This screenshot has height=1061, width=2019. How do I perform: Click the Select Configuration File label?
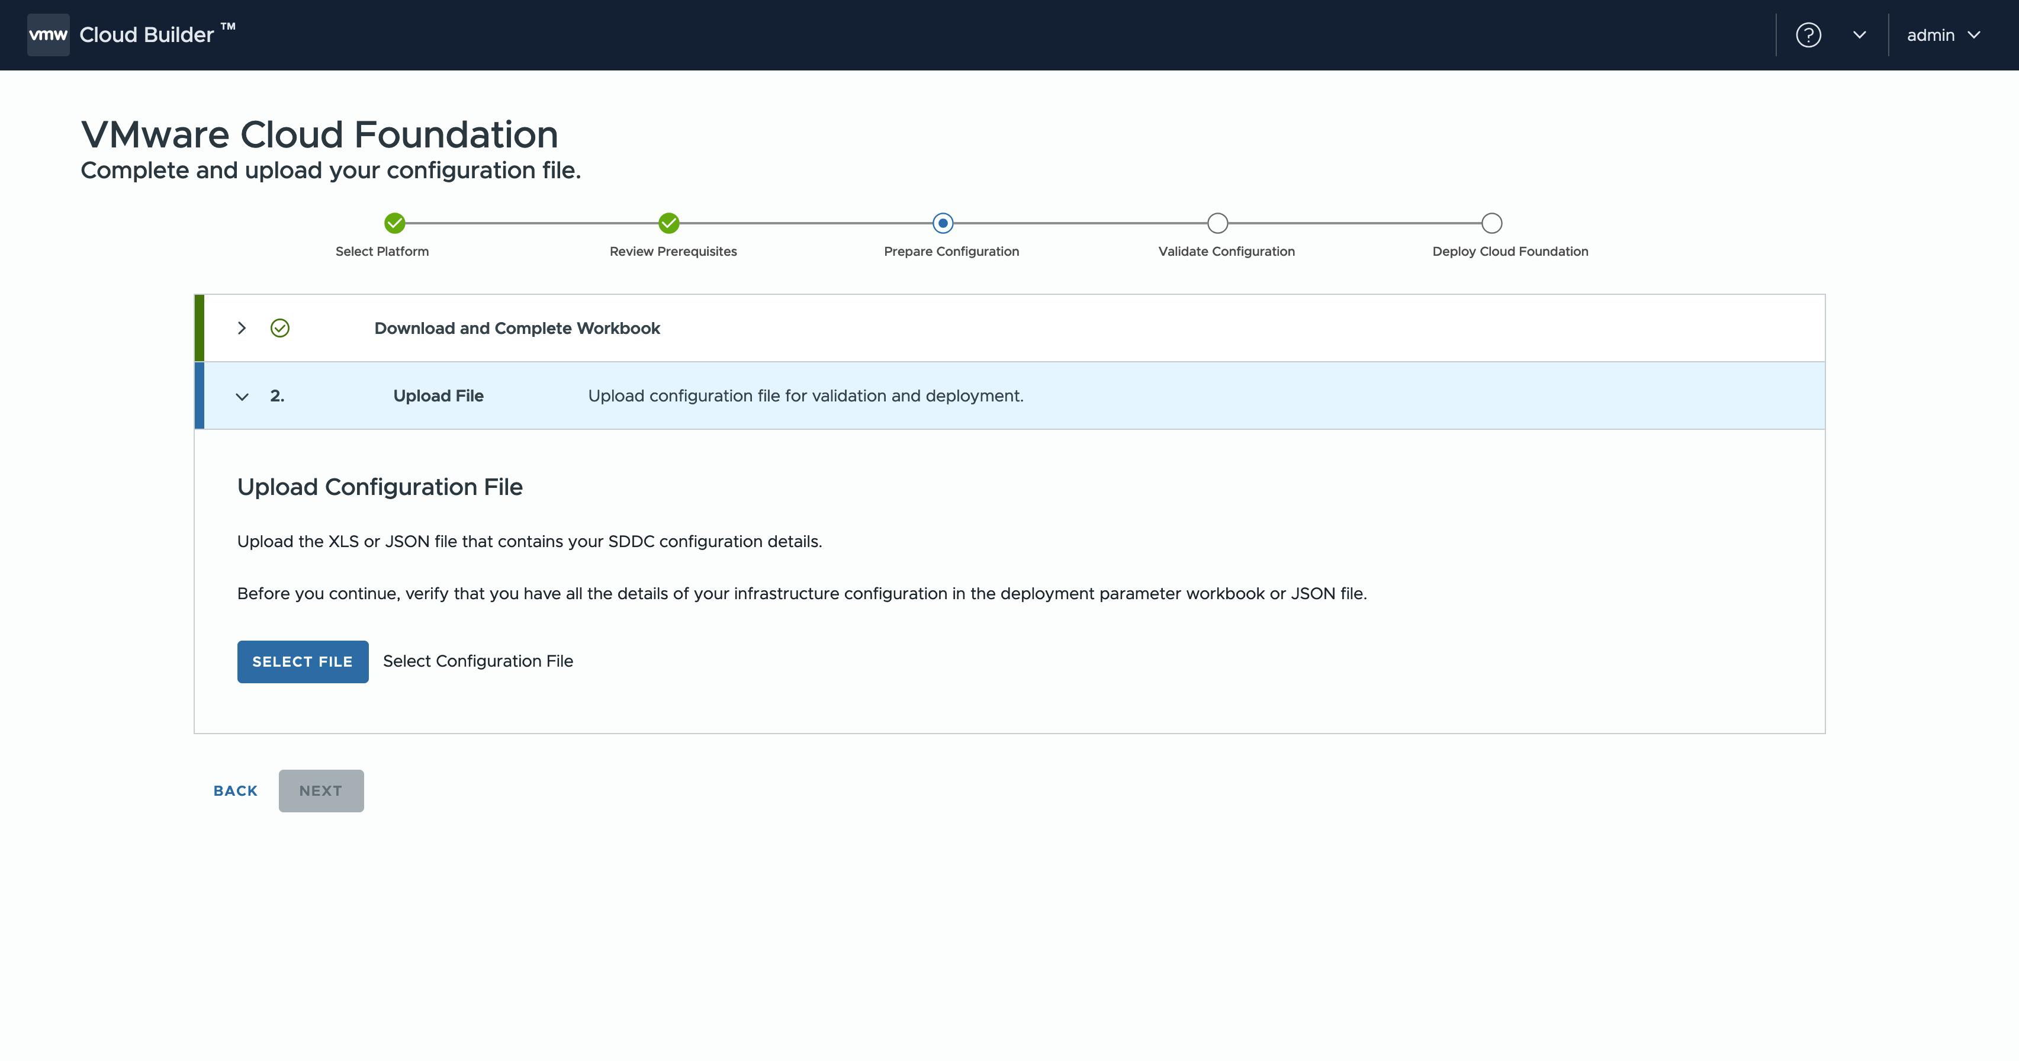477,661
